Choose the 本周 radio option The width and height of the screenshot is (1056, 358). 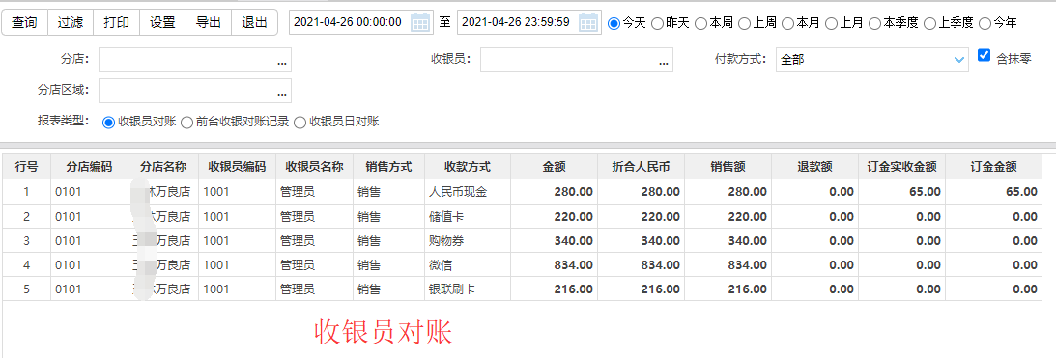click(700, 23)
